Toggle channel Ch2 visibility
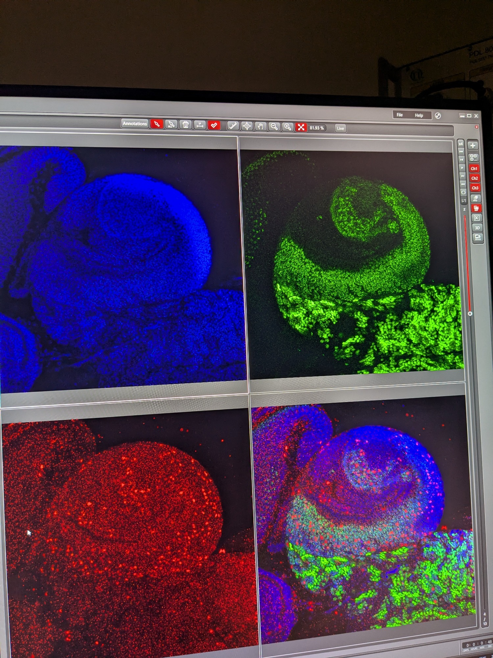 (474, 178)
